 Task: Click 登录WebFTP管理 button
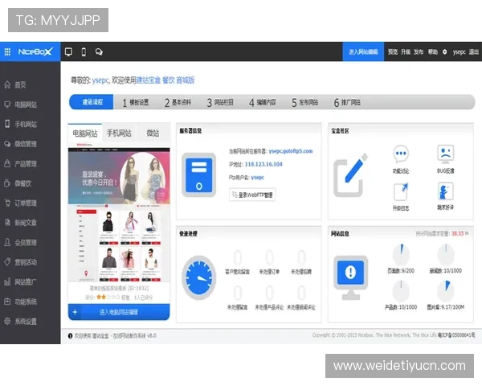click(252, 195)
